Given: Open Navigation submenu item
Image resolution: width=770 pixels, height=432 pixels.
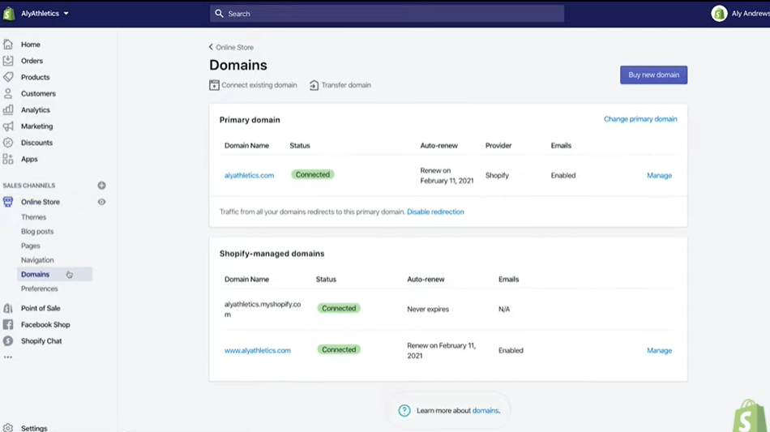Looking at the screenshot, I should (37, 259).
